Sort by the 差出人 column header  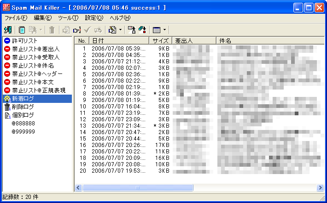coord(194,41)
